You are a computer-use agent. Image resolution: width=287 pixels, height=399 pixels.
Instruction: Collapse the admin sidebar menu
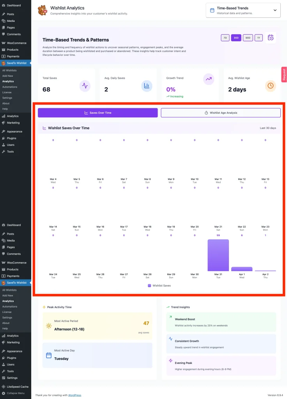(x=15, y=393)
